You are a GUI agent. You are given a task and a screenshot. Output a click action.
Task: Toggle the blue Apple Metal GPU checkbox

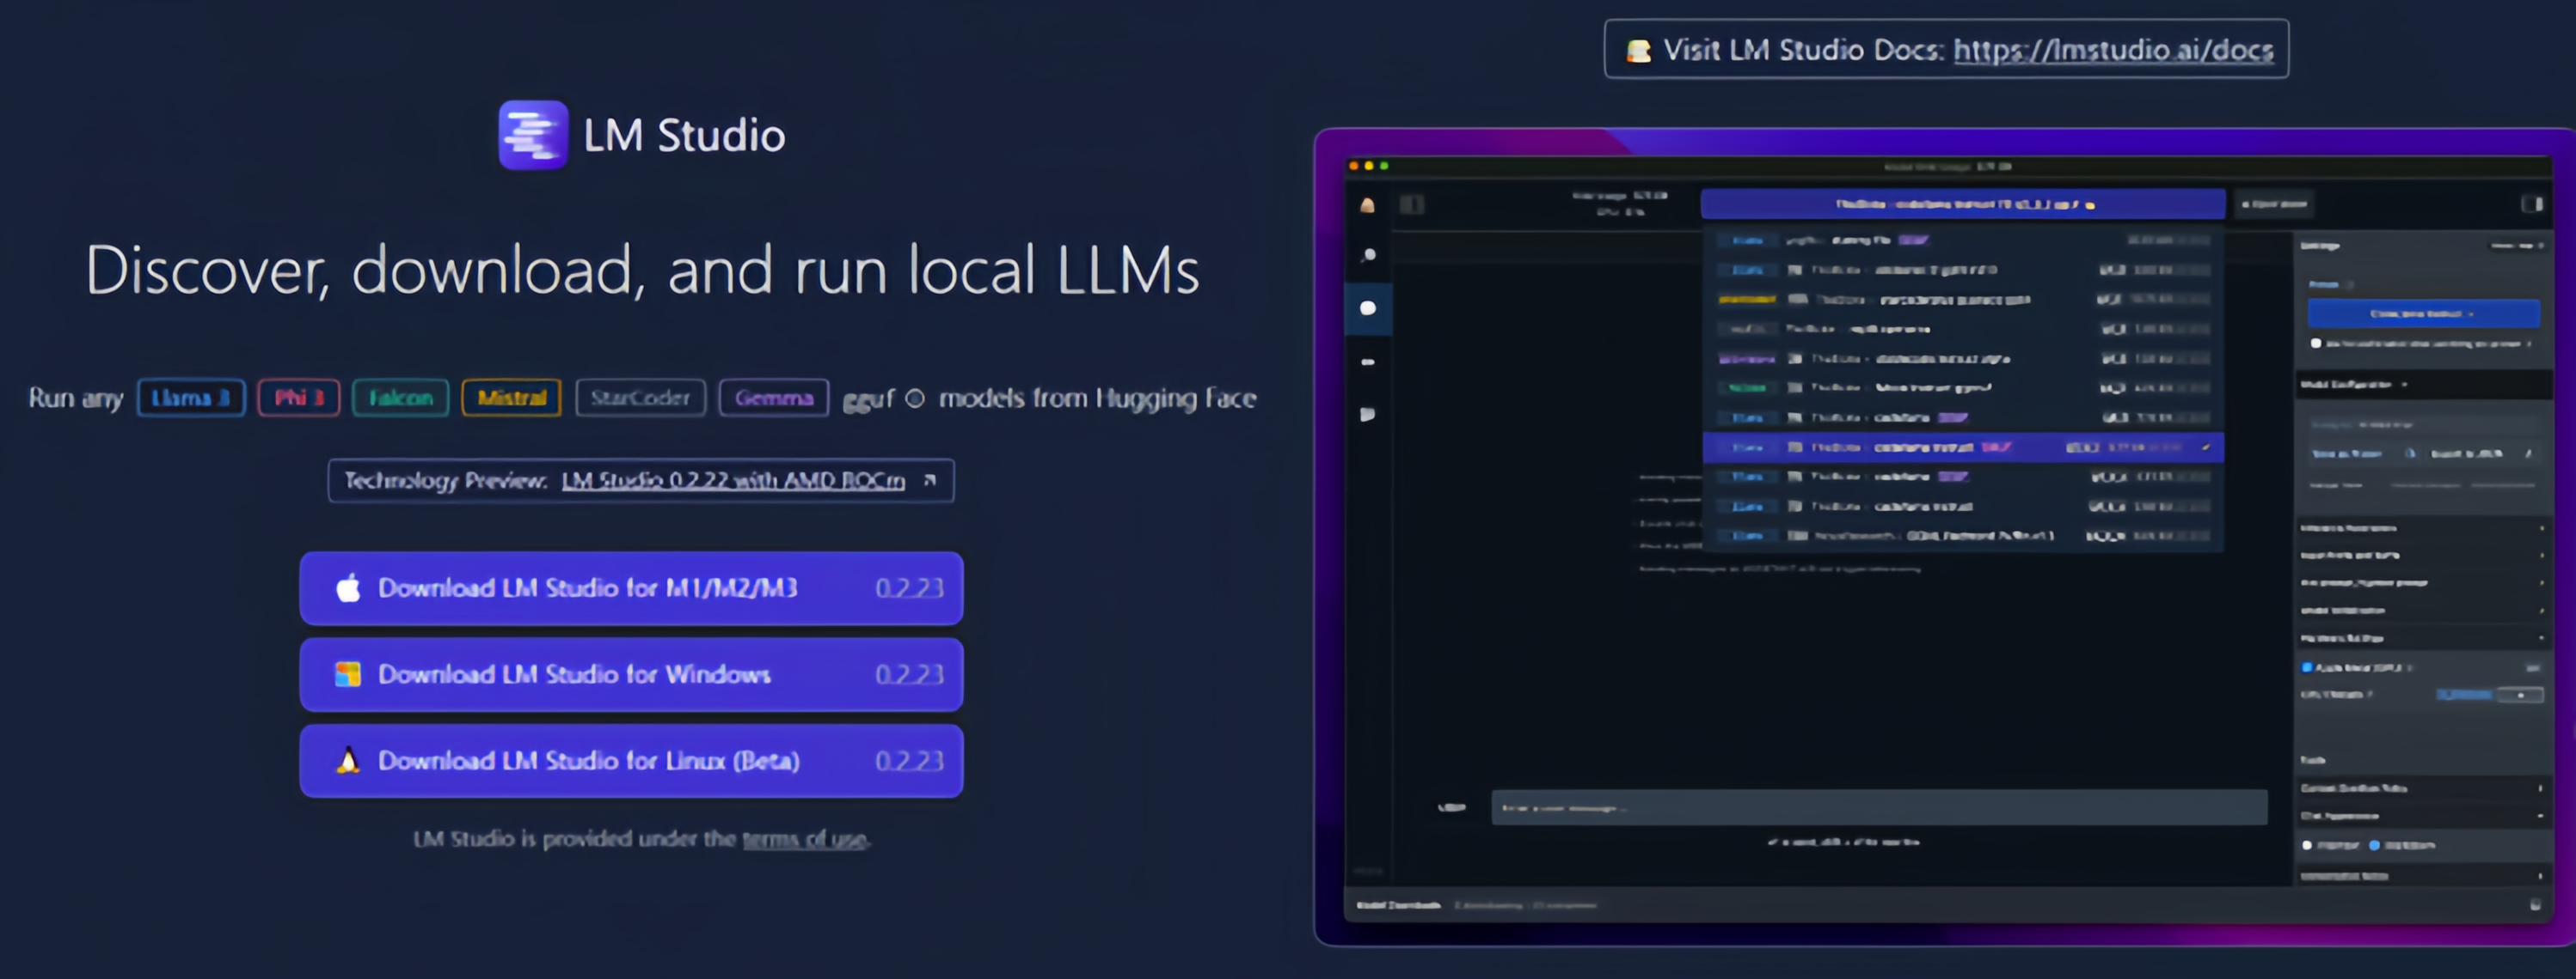click(x=2307, y=667)
